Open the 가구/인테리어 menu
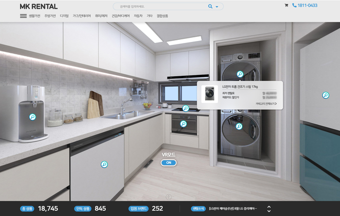The height and width of the screenshot is (216, 340). point(81,16)
